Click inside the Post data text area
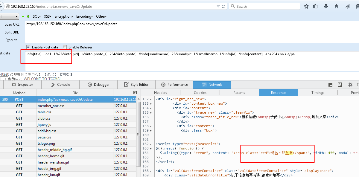 pos(192,60)
